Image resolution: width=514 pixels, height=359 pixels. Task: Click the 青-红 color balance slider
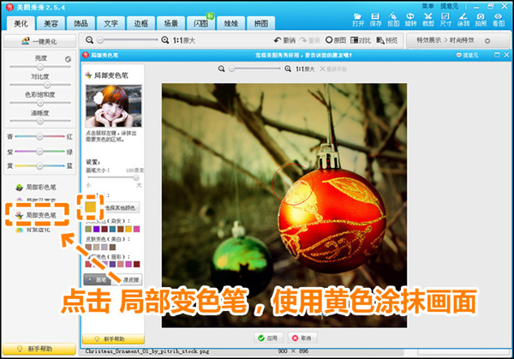coord(39,136)
